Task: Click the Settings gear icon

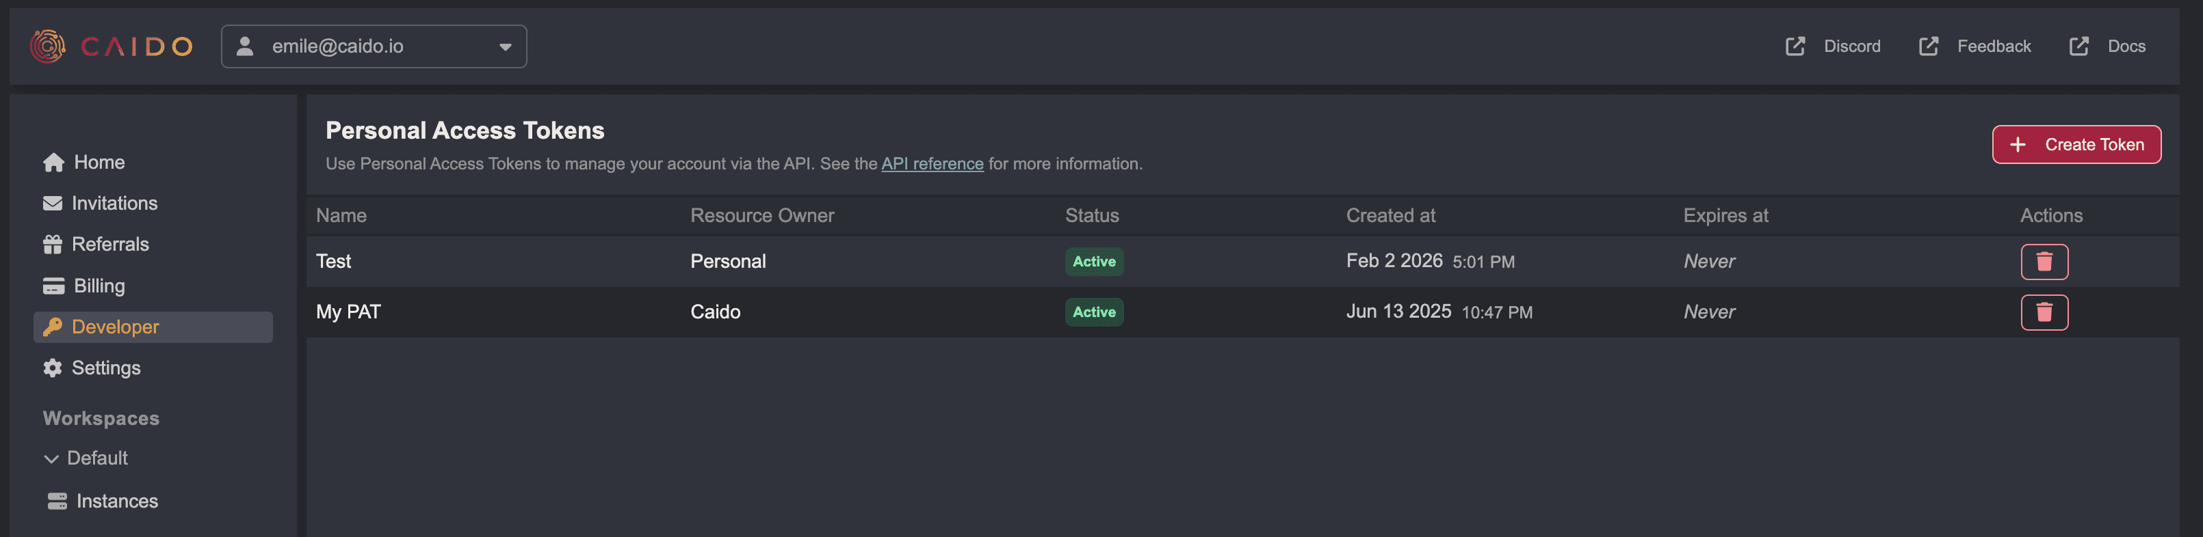Action: click(53, 368)
